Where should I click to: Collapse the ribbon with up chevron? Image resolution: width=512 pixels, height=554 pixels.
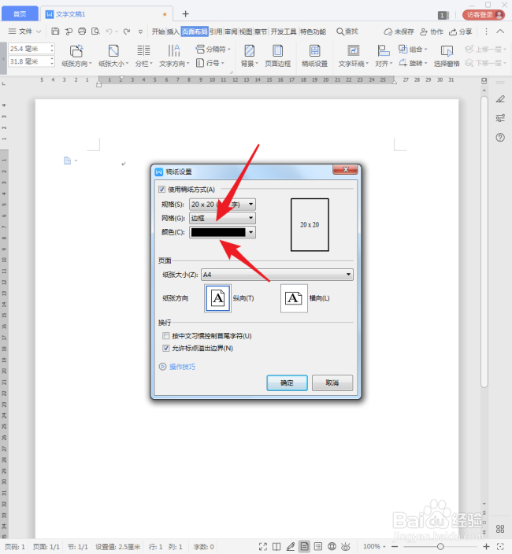[x=500, y=31]
